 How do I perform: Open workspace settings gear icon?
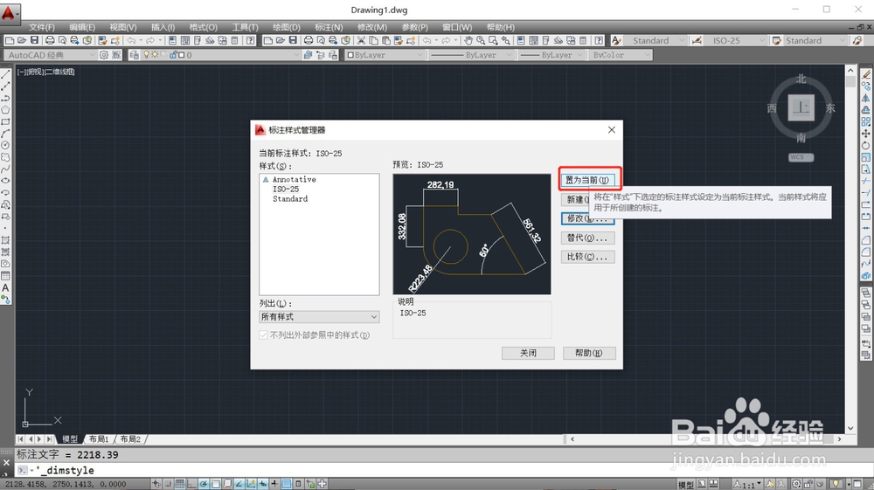(x=104, y=54)
